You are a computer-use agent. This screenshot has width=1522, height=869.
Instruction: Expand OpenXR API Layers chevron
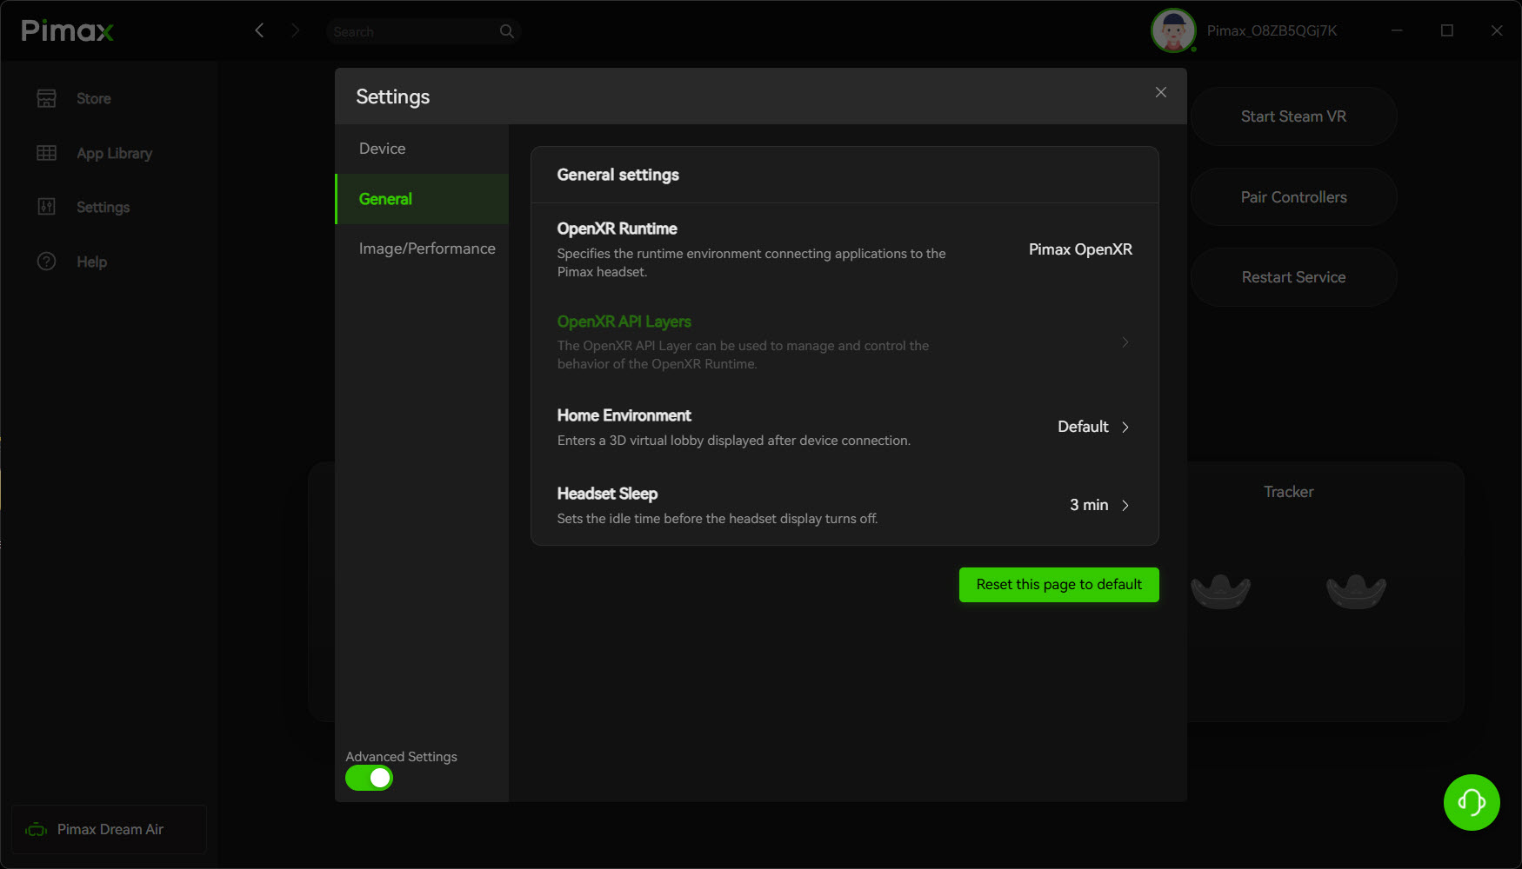pyautogui.click(x=1125, y=342)
